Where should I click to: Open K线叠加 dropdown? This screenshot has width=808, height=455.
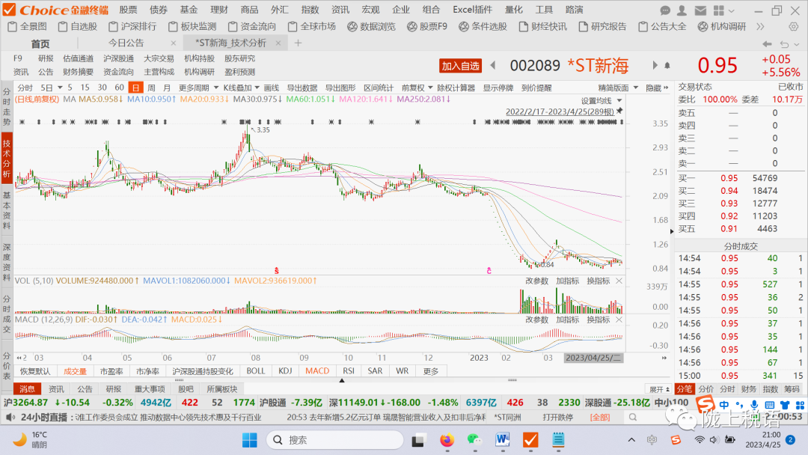pos(241,88)
